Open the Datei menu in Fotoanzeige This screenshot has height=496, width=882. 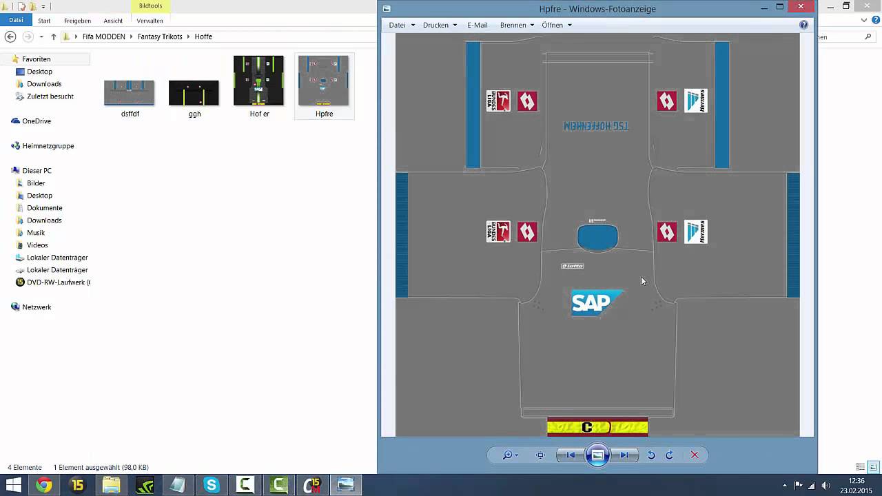pyautogui.click(x=402, y=25)
